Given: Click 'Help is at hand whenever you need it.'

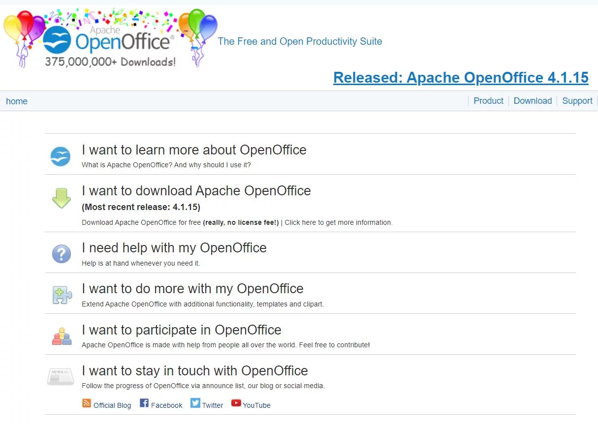Looking at the screenshot, I should click(141, 263).
